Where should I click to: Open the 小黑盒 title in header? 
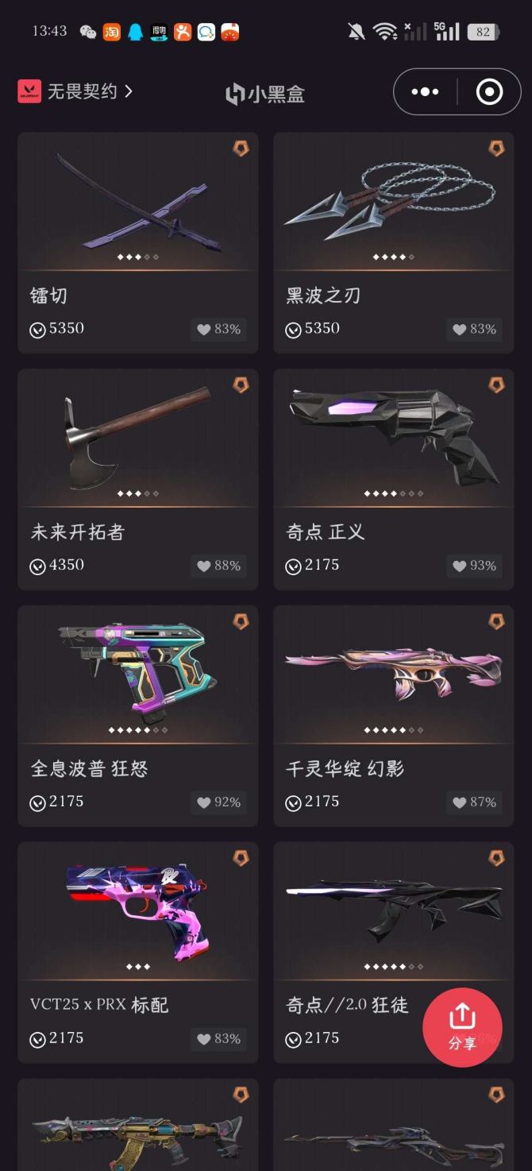point(265,95)
